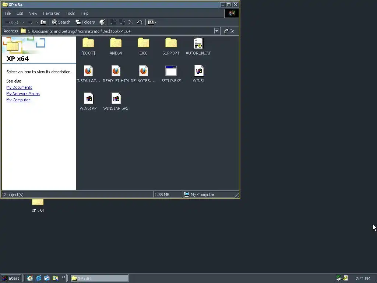Click the network tray icon
Viewport: 377px width, 283px height.
[339, 278]
